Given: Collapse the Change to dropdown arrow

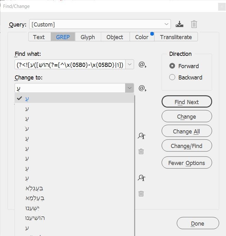Looking at the screenshot, I should coord(129,88).
